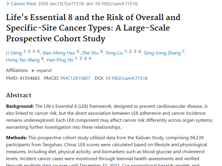Open author Han-Ping Shi link

click(60, 60)
